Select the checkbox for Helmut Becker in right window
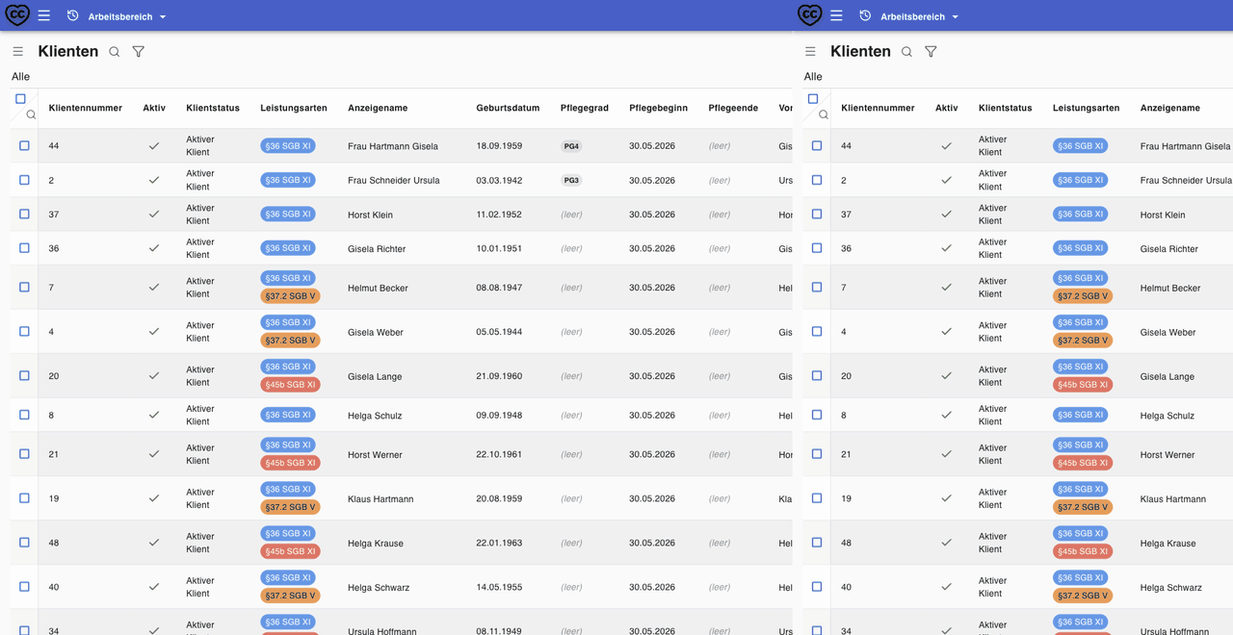 (x=817, y=288)
